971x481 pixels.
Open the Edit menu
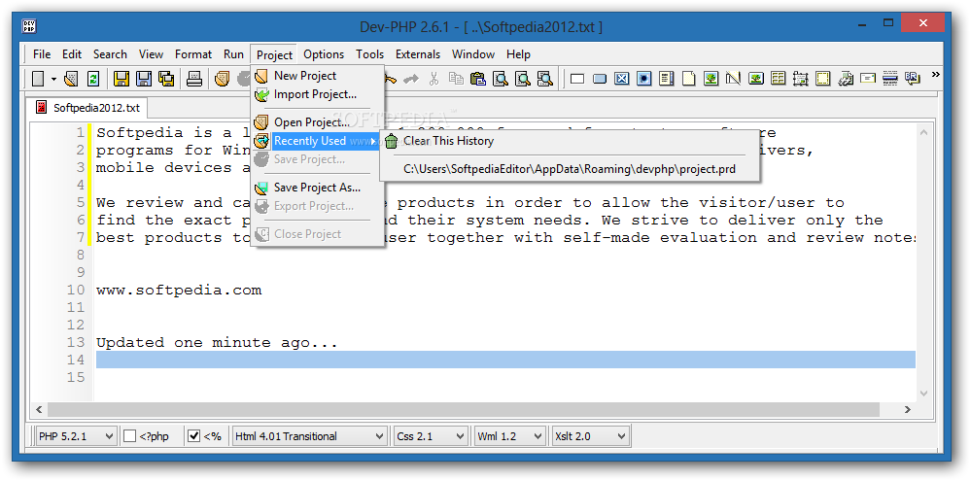[72, 54]
